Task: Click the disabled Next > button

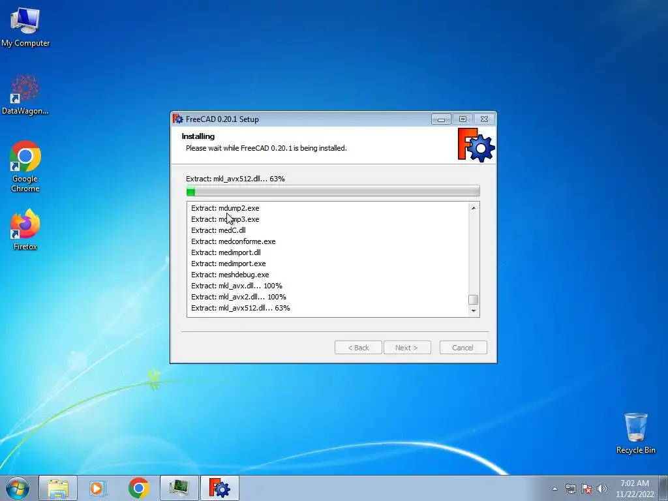Action: coord(407,348)
